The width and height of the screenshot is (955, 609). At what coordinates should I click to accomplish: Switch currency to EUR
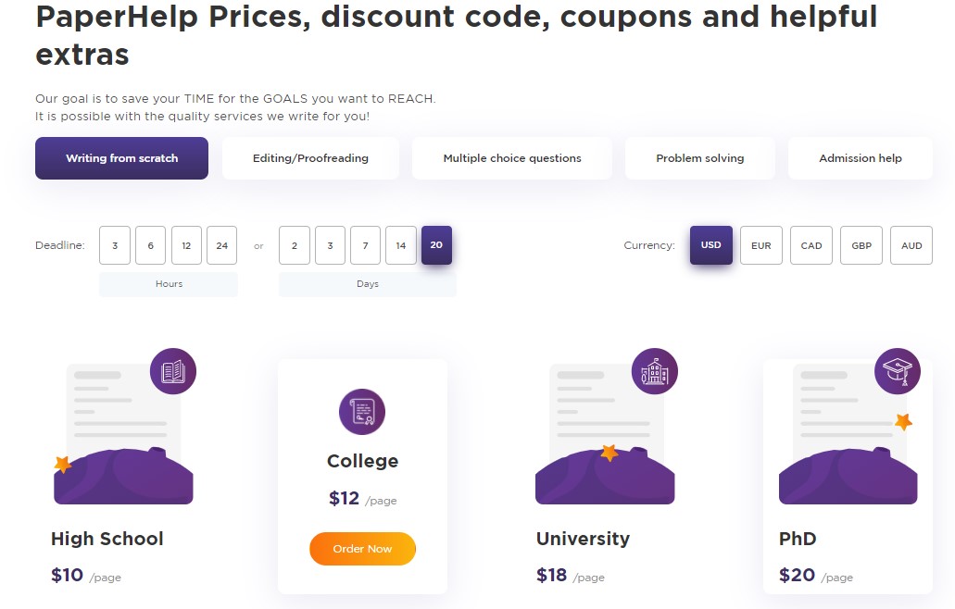click(x=761, y=245)
